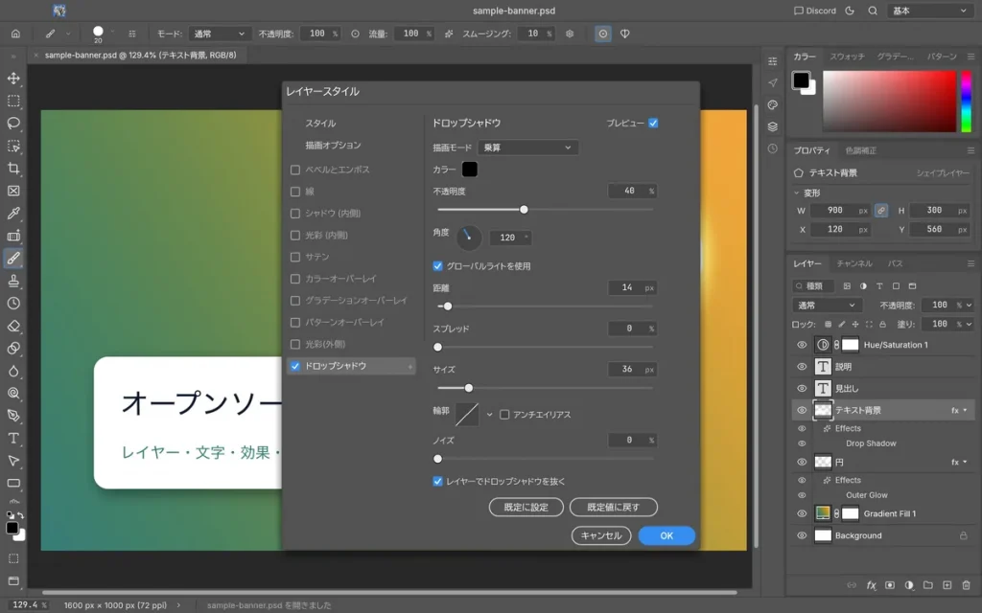Enable シャドウ (内側) checkbox
This screenshot has width=982, height=613.
point(295,214)
